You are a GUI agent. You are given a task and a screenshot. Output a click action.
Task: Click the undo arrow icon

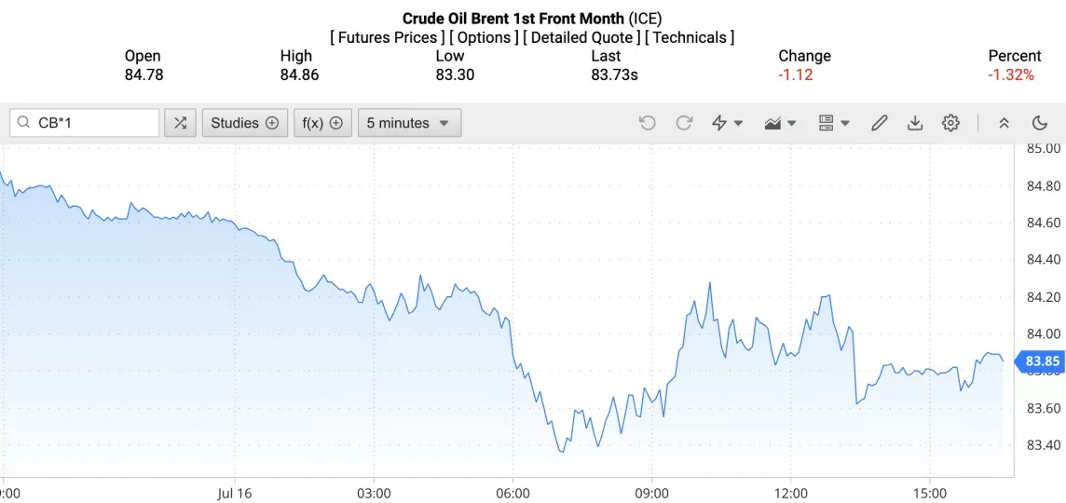tap(648, 123)
